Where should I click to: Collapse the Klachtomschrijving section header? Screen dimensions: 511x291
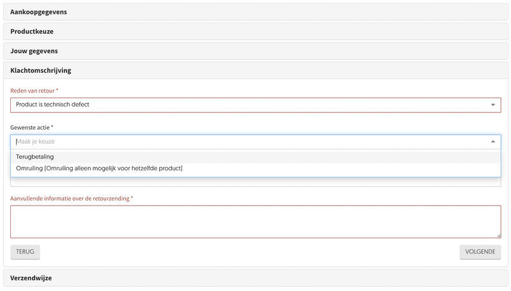coord(41,70)
